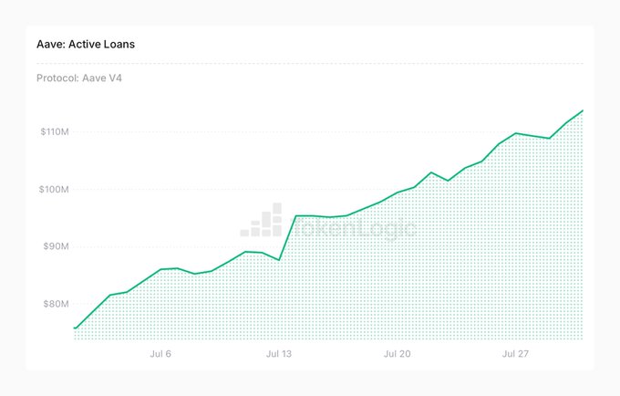Click the Jul 20 x-axis label

[397, 354]
